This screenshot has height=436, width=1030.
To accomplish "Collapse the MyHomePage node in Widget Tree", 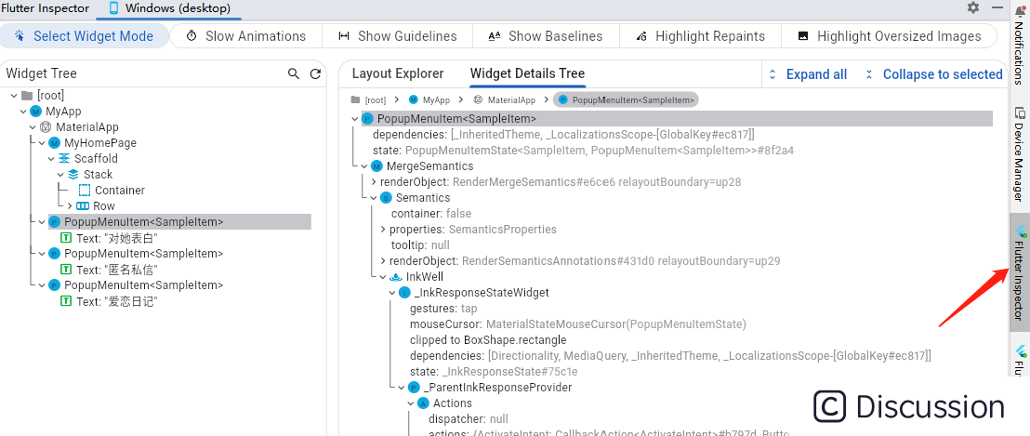I will [x=42, y=142].
